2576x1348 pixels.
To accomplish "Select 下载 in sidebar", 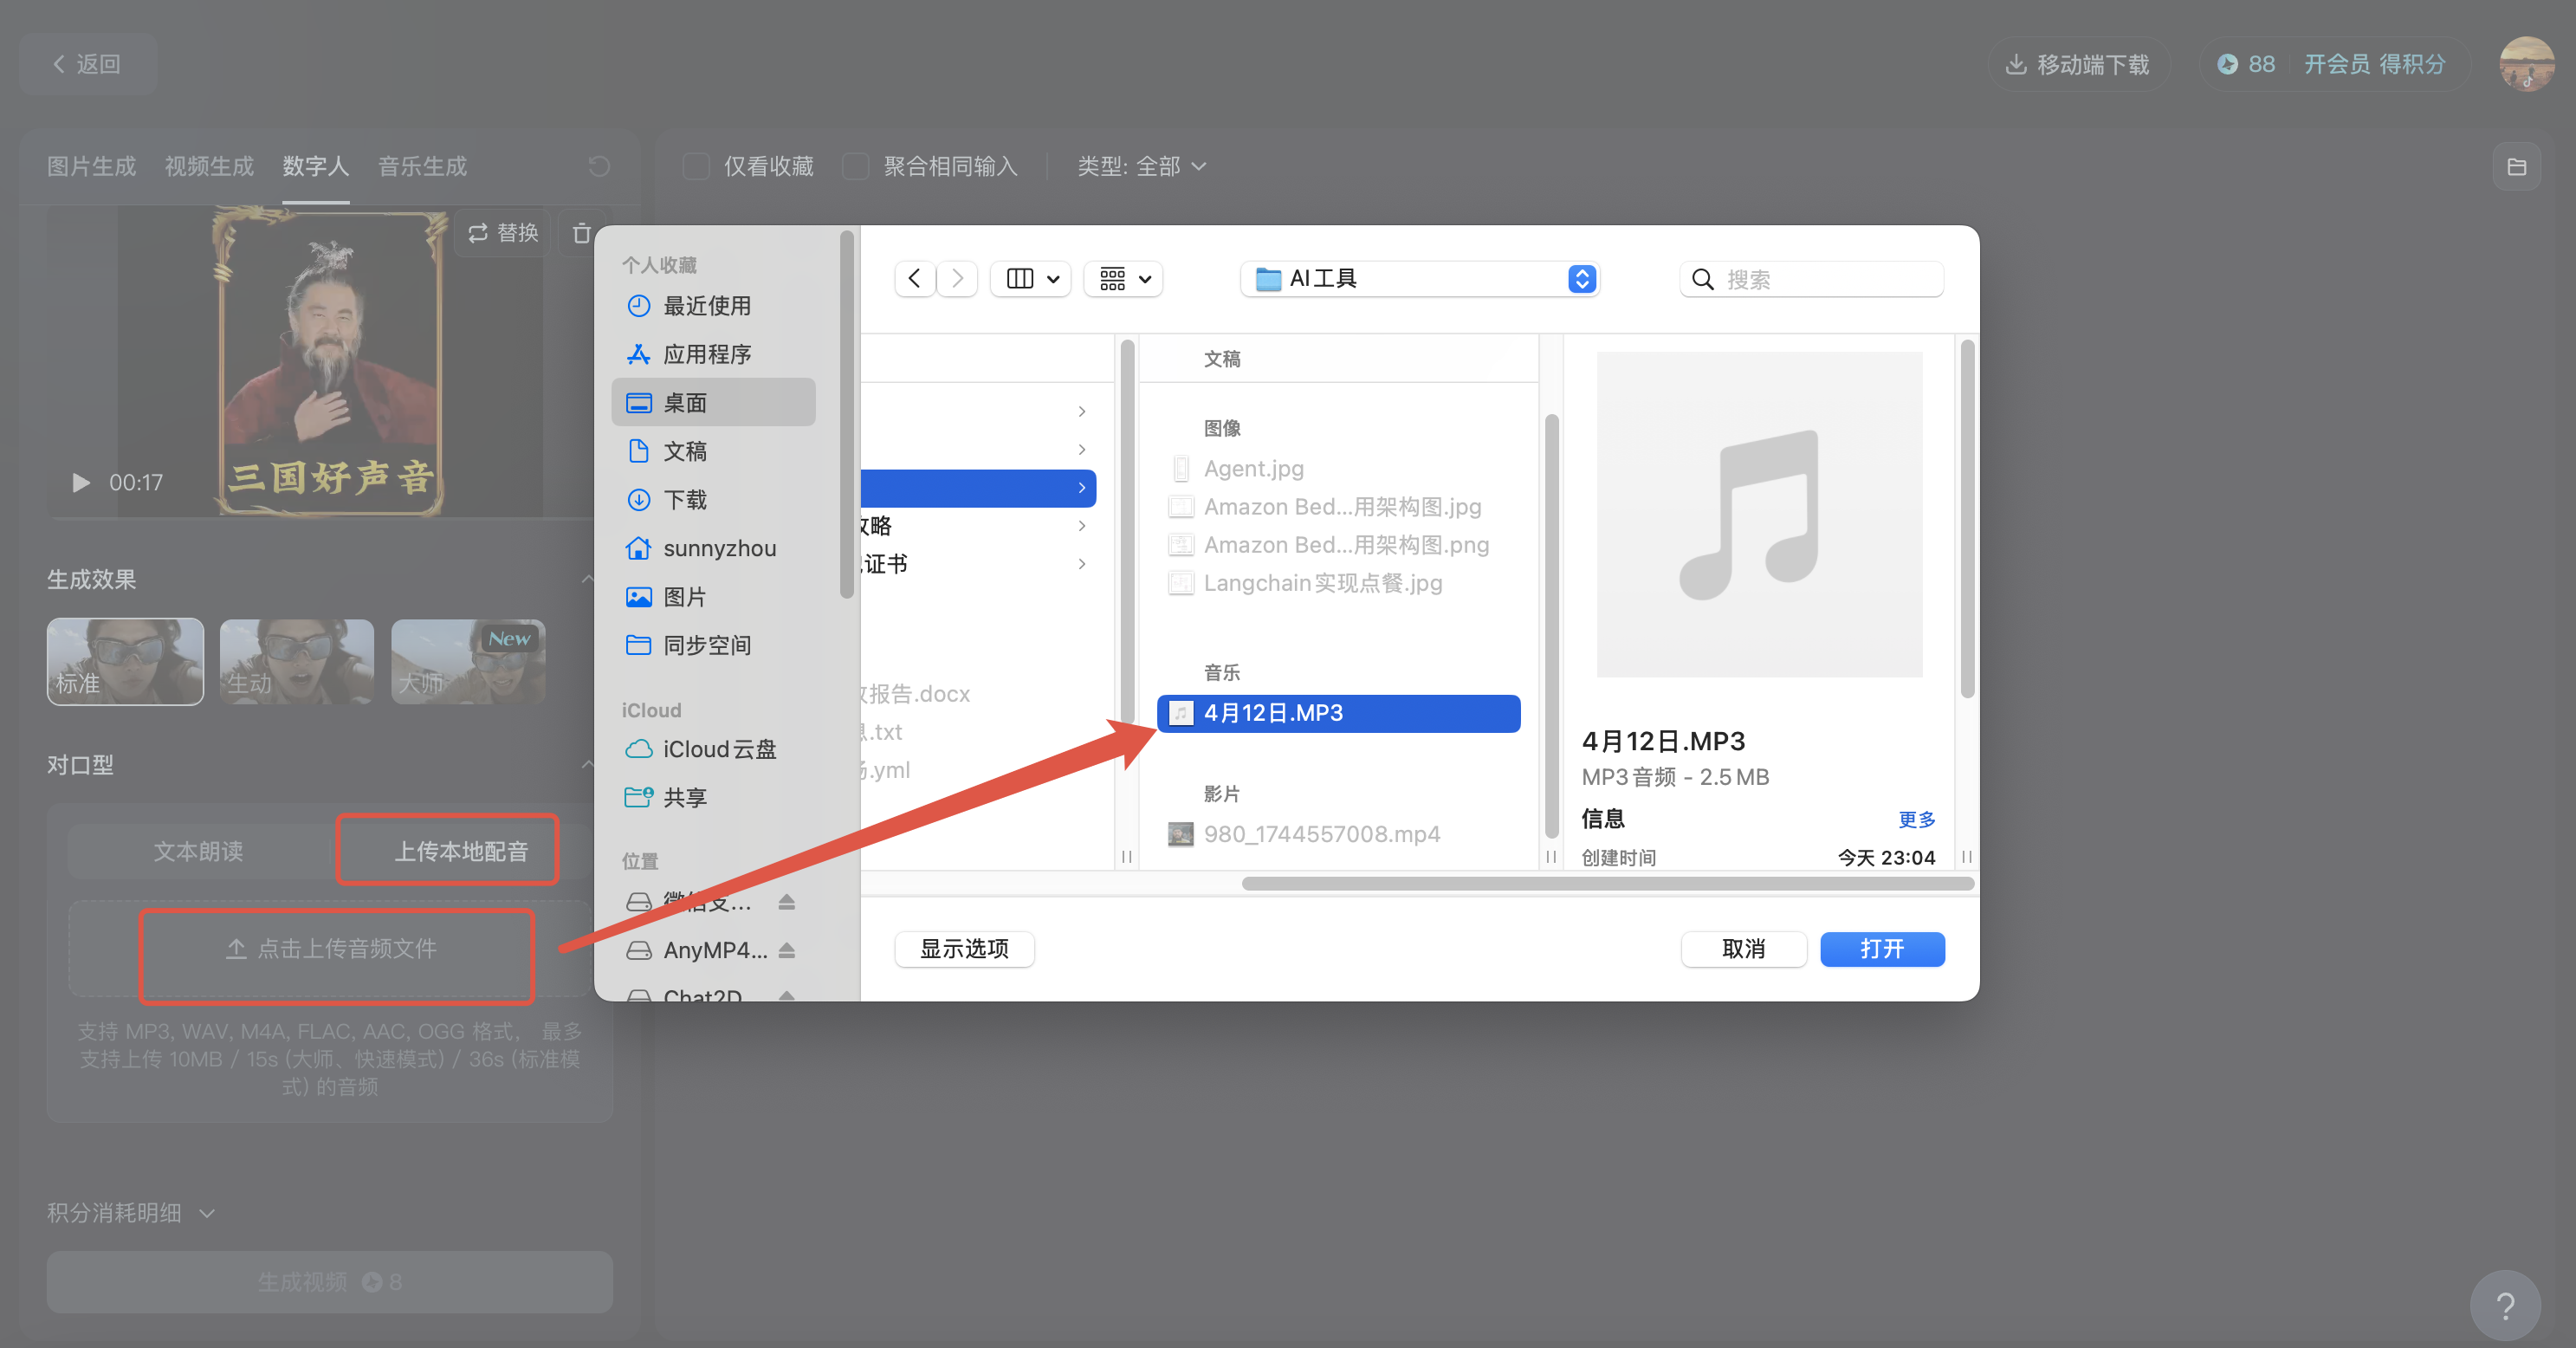I will click(x=714, y=499).
